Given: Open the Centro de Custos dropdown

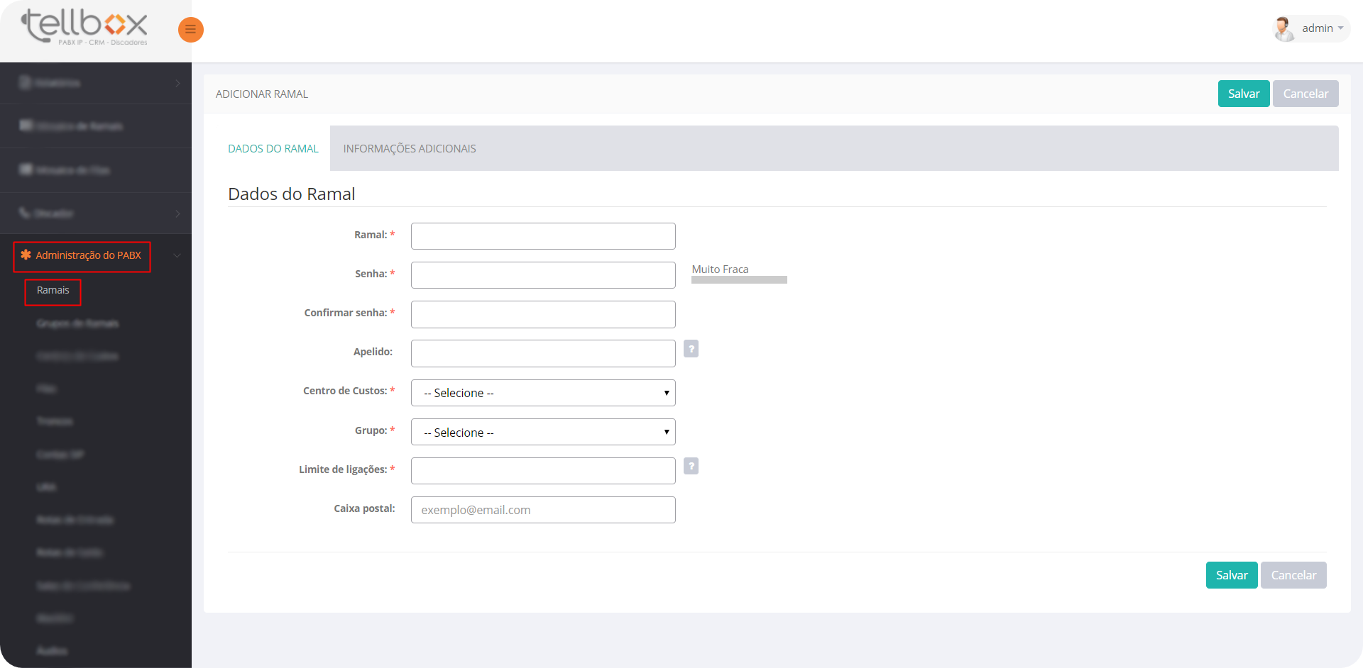Looking at the screenshot, I should [x=543, y=393].
